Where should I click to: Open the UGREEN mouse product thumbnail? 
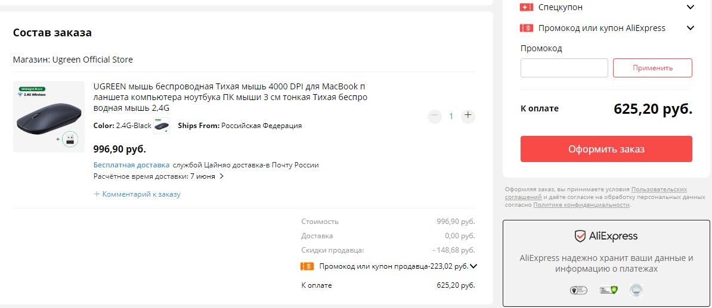[49, 117]
